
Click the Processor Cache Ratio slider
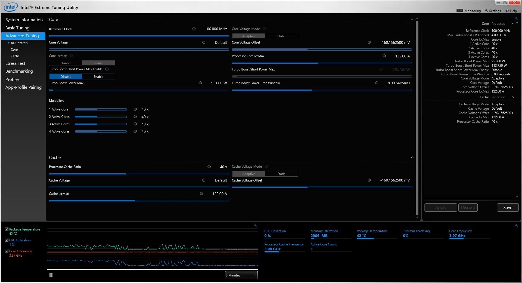click(139, 174)
